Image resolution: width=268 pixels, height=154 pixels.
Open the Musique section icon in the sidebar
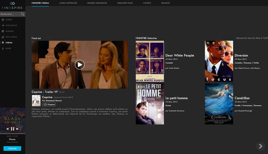pos(3,31)
